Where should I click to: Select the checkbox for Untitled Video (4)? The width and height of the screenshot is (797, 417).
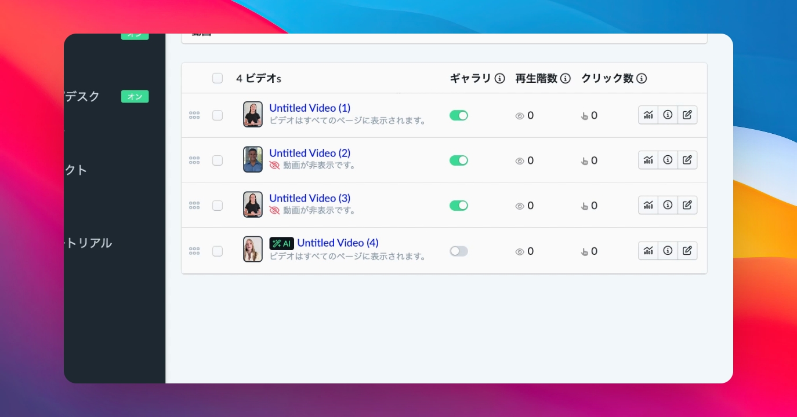(218, 251)
